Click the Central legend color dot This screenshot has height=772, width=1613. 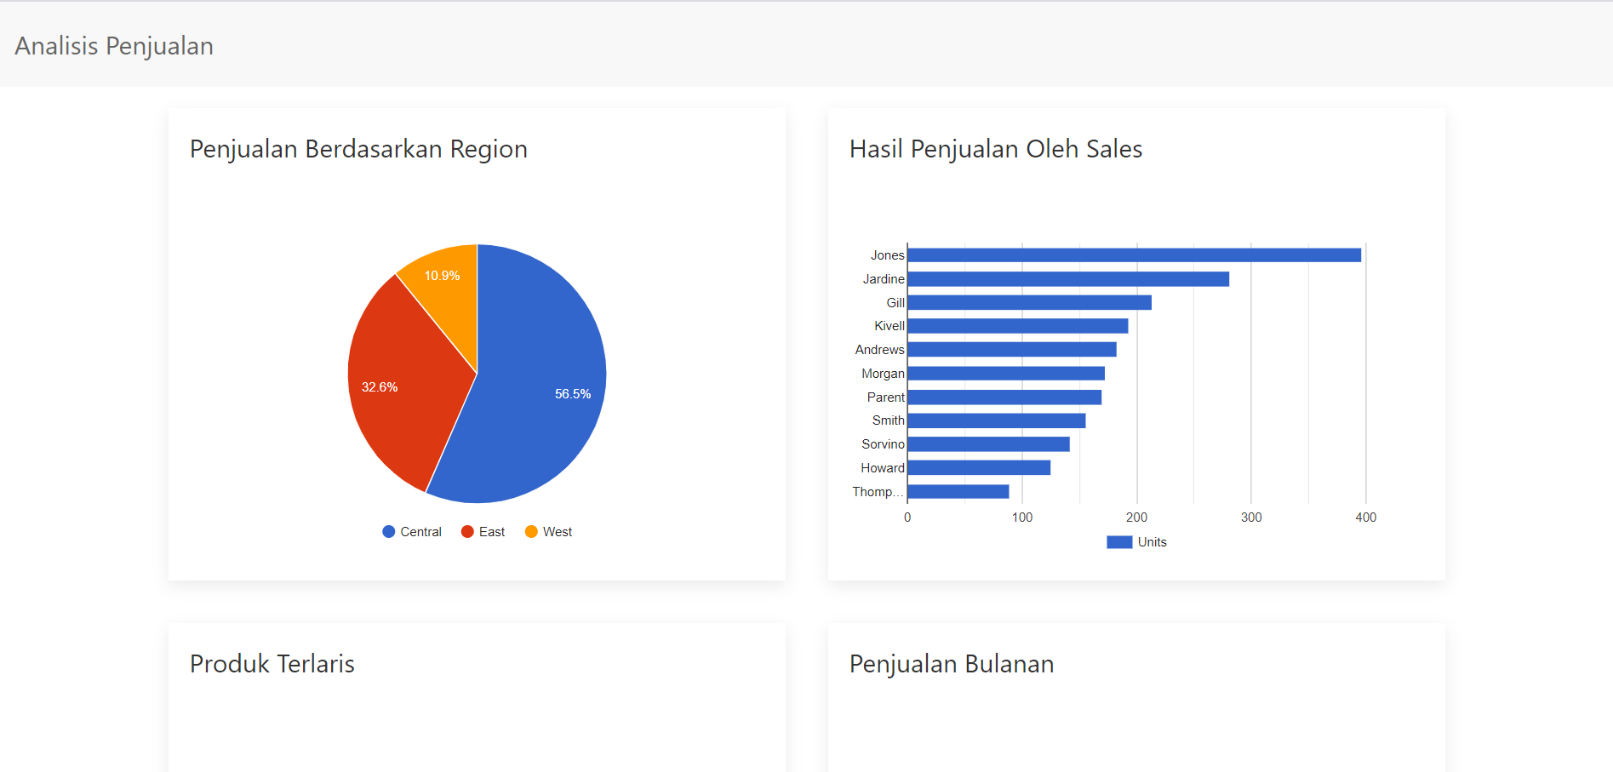[389, 532]
